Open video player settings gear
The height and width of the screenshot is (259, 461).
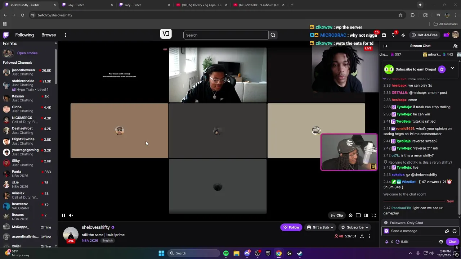coord(350,215)
